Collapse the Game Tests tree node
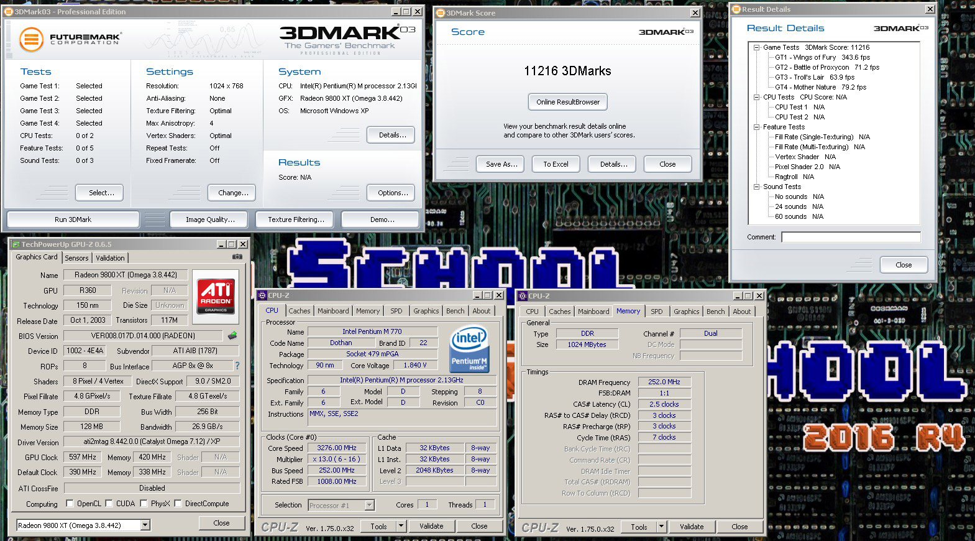Screen dimensions: 975x541 pyautogui.click(x=757, y=47)
